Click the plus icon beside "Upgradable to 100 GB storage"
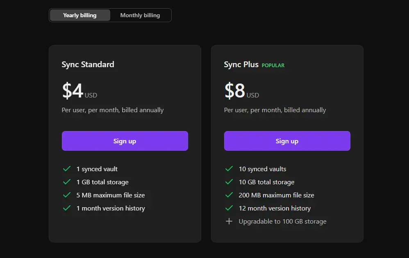409x258 pixels. tap(229, 221)
